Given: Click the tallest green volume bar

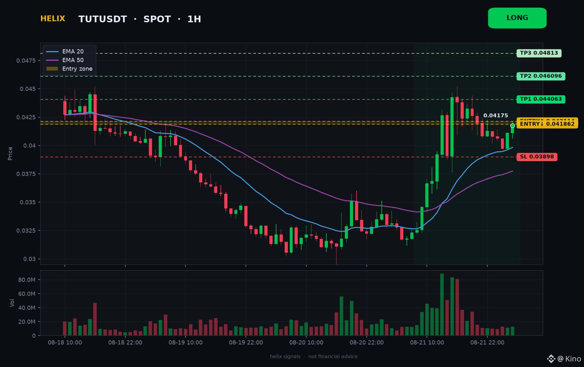Looking at the screenshot, I should tap(442, 304).
